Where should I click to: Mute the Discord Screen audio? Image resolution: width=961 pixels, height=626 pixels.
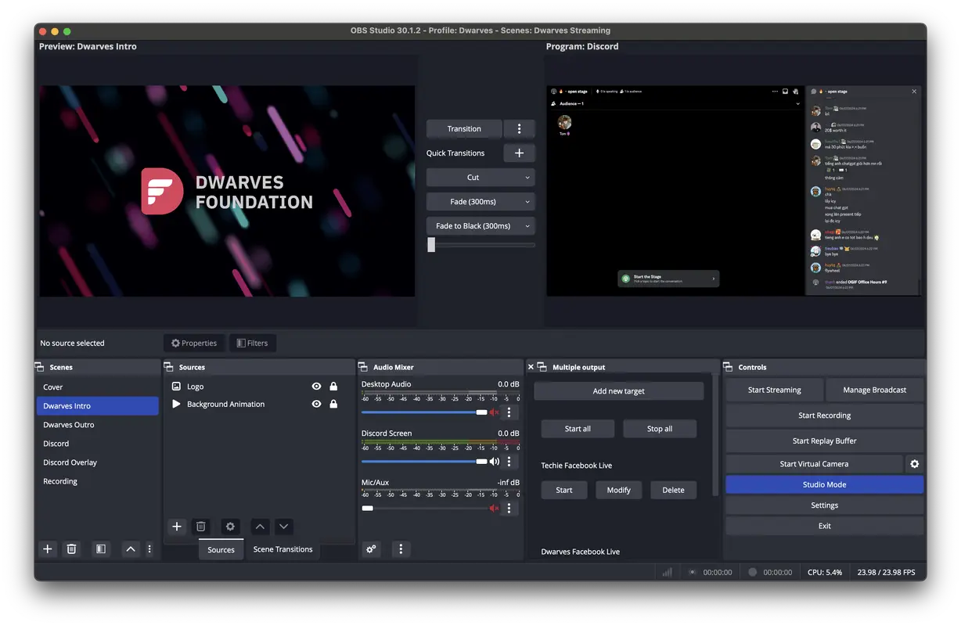click(x=494, y=462)
